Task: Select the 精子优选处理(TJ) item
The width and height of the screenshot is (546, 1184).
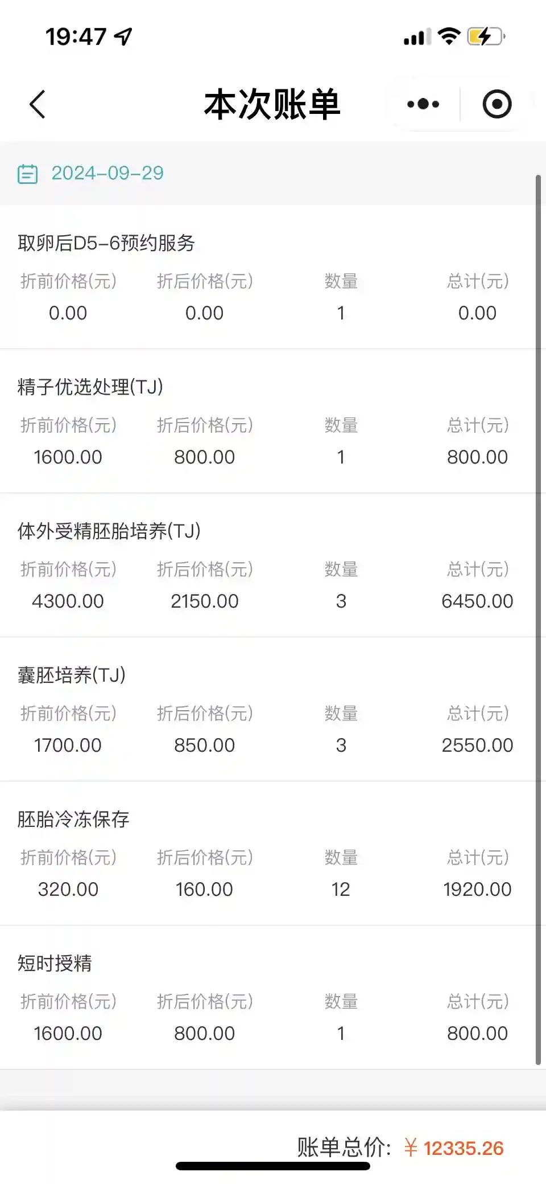Action: 90,387
